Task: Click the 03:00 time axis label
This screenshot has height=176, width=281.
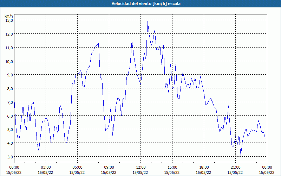Action: 46,168
